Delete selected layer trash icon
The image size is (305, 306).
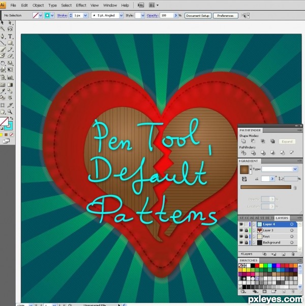tap(293, 254)
